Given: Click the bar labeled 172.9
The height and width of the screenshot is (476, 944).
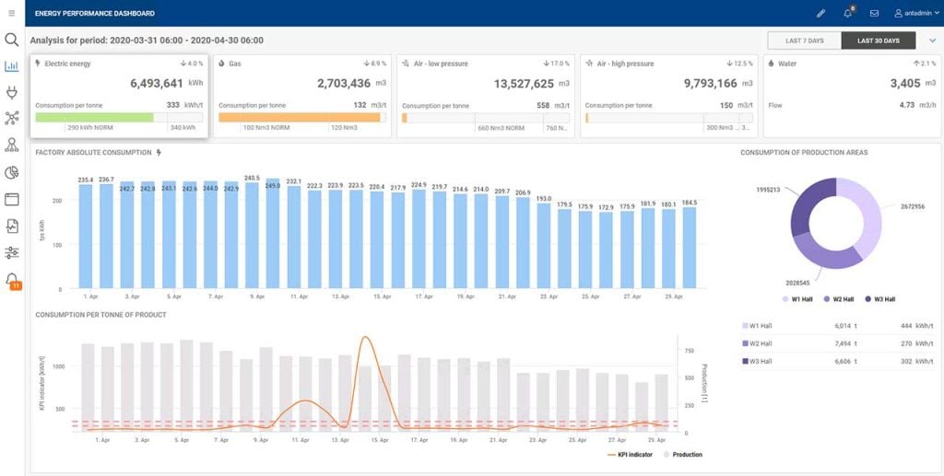Looking at the screenshot, I should tap(606, 250).
